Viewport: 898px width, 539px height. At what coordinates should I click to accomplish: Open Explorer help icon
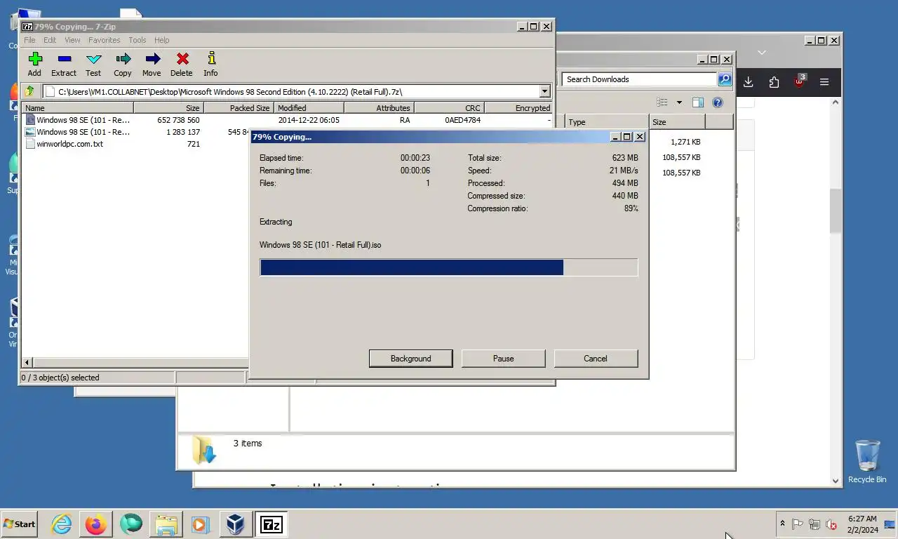[718, 102]
